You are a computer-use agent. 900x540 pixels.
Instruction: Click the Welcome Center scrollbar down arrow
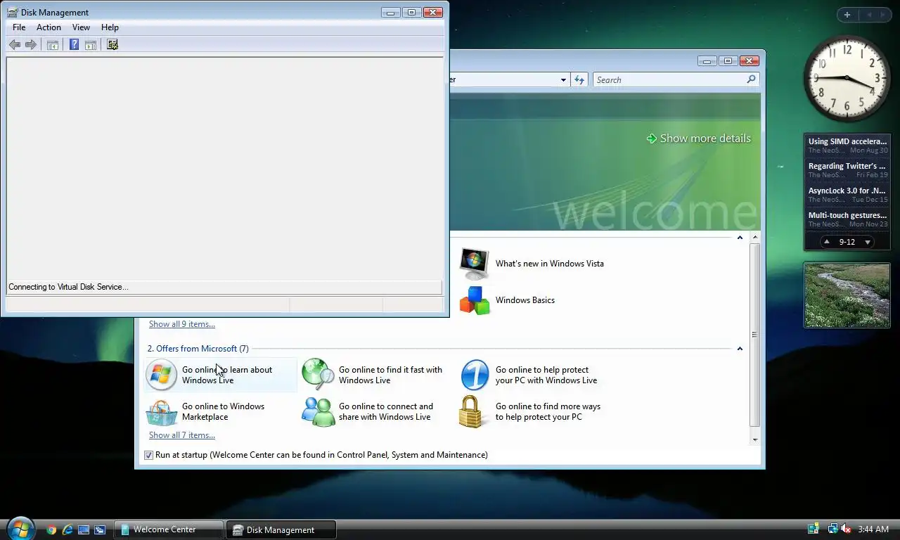click(x=755, y=439)
